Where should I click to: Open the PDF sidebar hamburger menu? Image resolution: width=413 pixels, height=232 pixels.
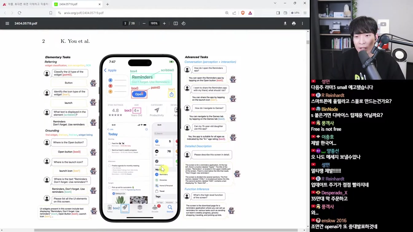click(7, 23)
